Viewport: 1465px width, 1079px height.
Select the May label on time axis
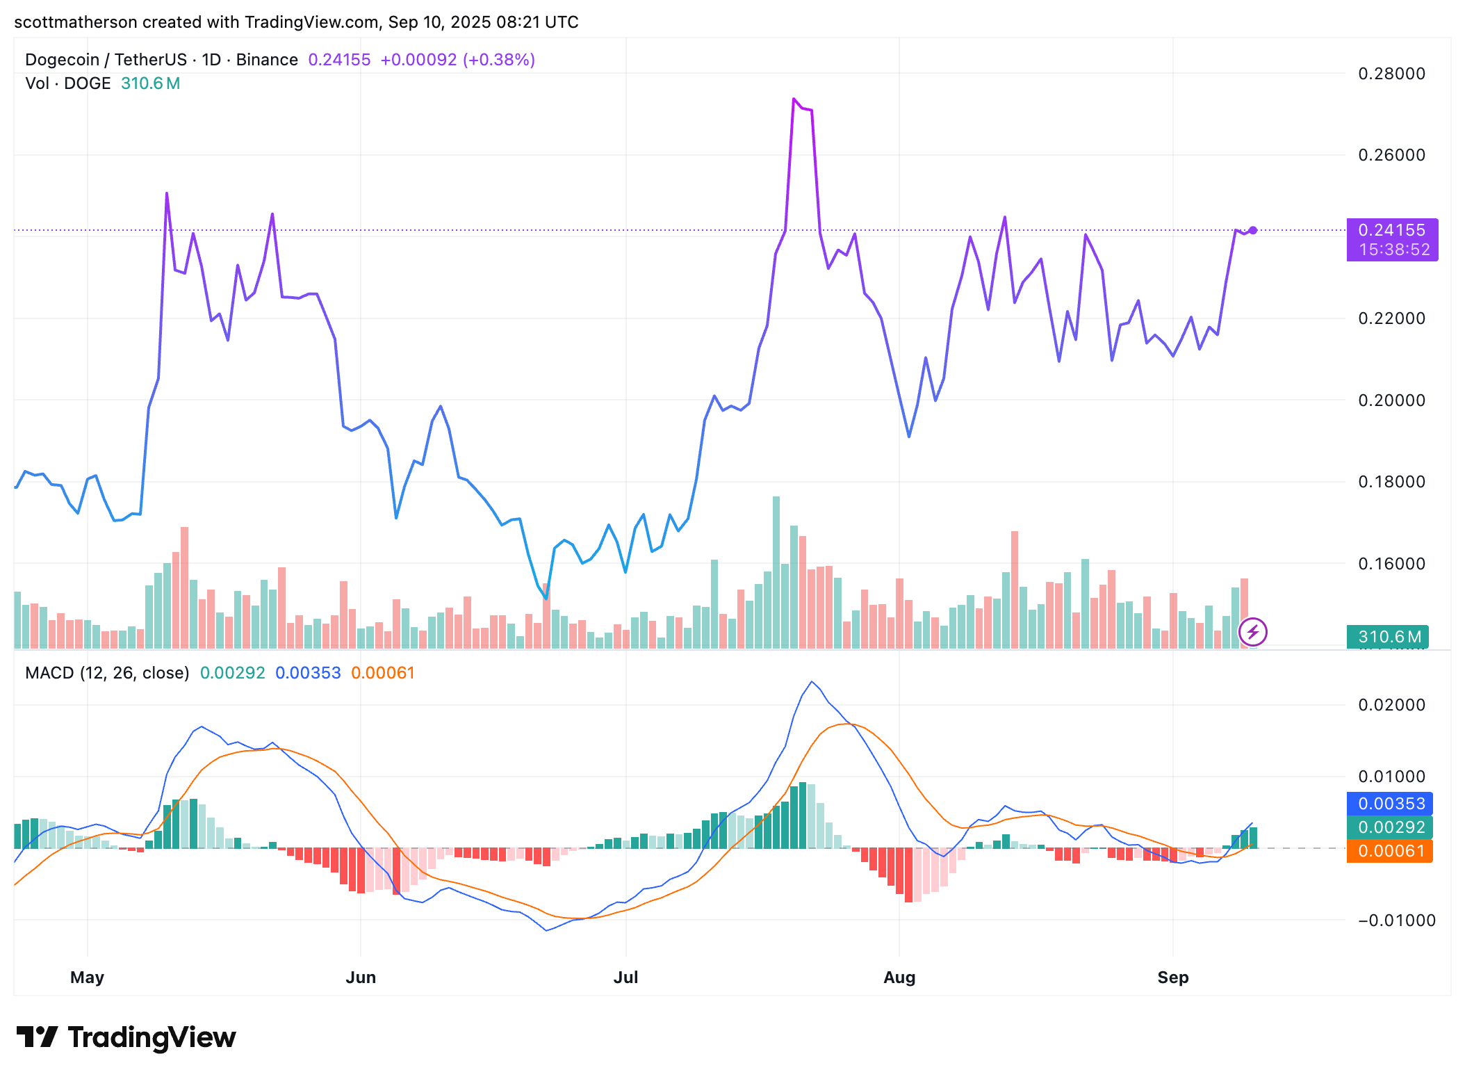87,977
